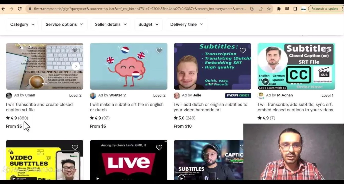Expand the Category filter dropdown
This screenshot has height=184, width=344.
coord(22,24)
